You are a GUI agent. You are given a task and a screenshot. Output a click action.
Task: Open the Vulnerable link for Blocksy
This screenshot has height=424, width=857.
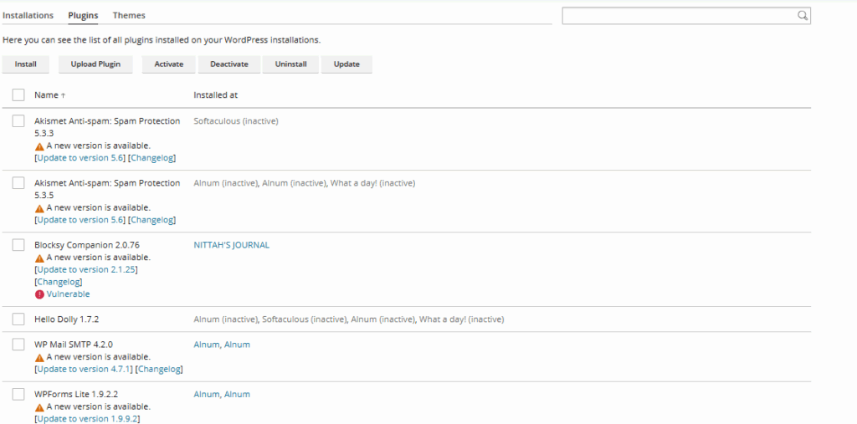pyautogui.click(x=69, y=294)
